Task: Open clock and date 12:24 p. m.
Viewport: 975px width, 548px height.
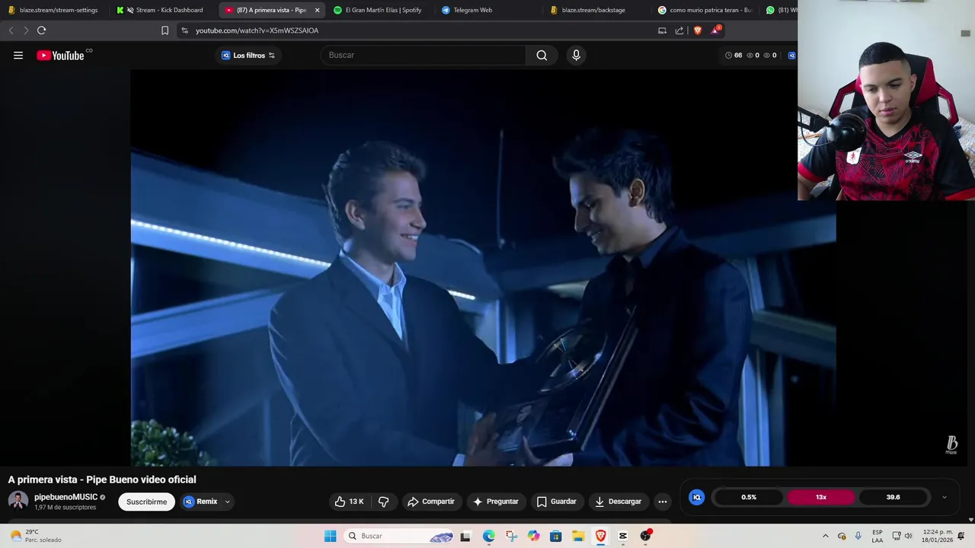Action: point(938,536)
